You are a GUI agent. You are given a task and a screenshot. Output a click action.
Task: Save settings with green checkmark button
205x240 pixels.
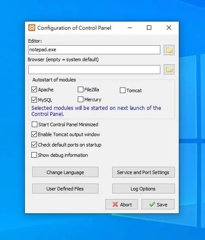point(158,204)
